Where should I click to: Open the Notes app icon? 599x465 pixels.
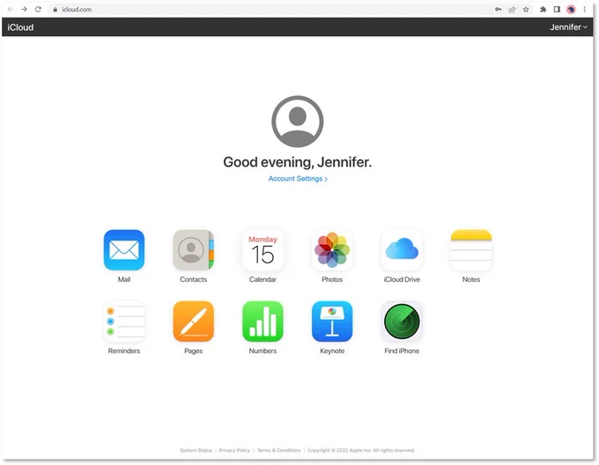pyautogui.click(x=471, y=250)
